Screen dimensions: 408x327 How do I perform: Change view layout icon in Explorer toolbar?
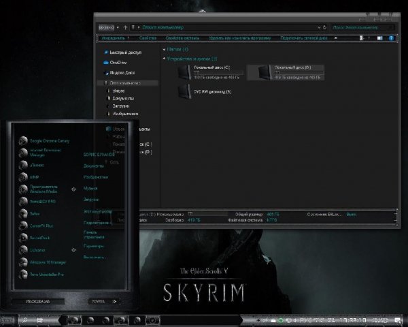361,38
